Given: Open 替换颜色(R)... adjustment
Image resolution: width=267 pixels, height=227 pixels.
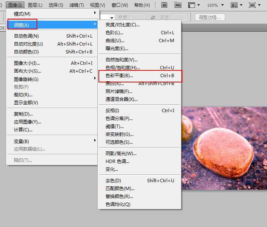Looking at the screenshot, I should pos(140,197).
